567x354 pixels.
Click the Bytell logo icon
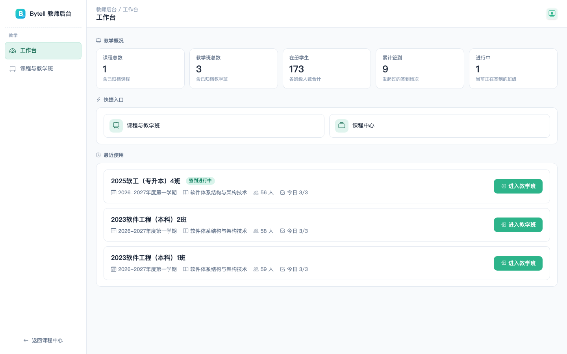(x=20, y=14)
